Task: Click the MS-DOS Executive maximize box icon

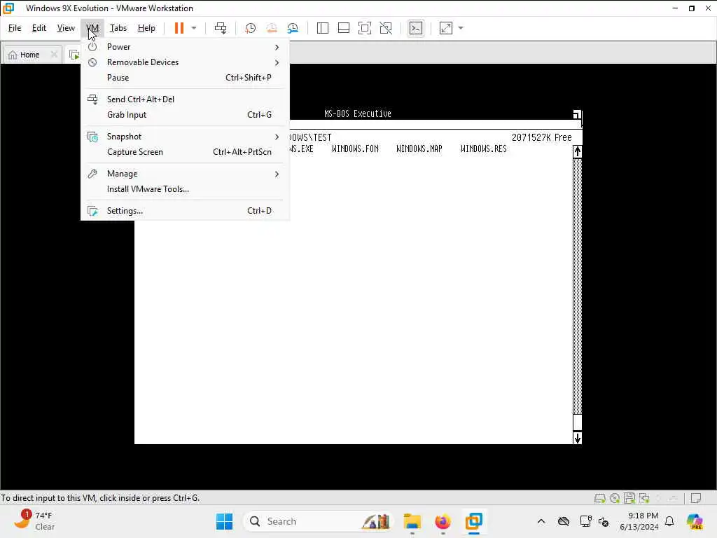Action: tap(577, 114)
